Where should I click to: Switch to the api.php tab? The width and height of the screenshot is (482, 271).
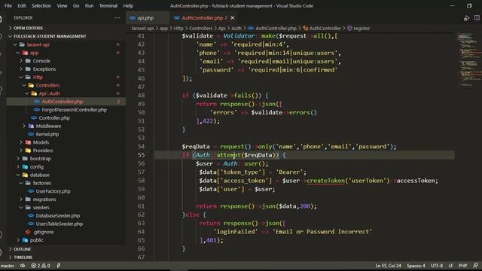145,18
